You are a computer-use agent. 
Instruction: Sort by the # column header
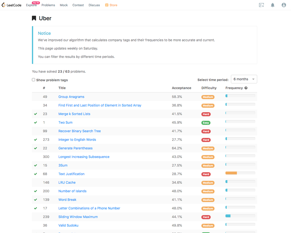(44, 88)
